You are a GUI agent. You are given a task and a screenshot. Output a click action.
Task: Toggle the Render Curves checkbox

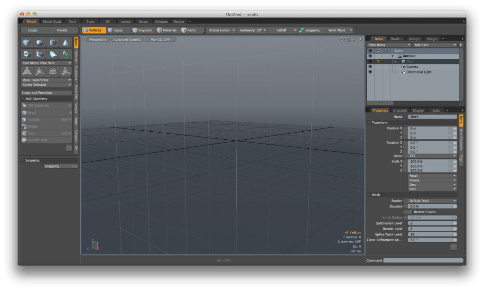pos(410,212)
